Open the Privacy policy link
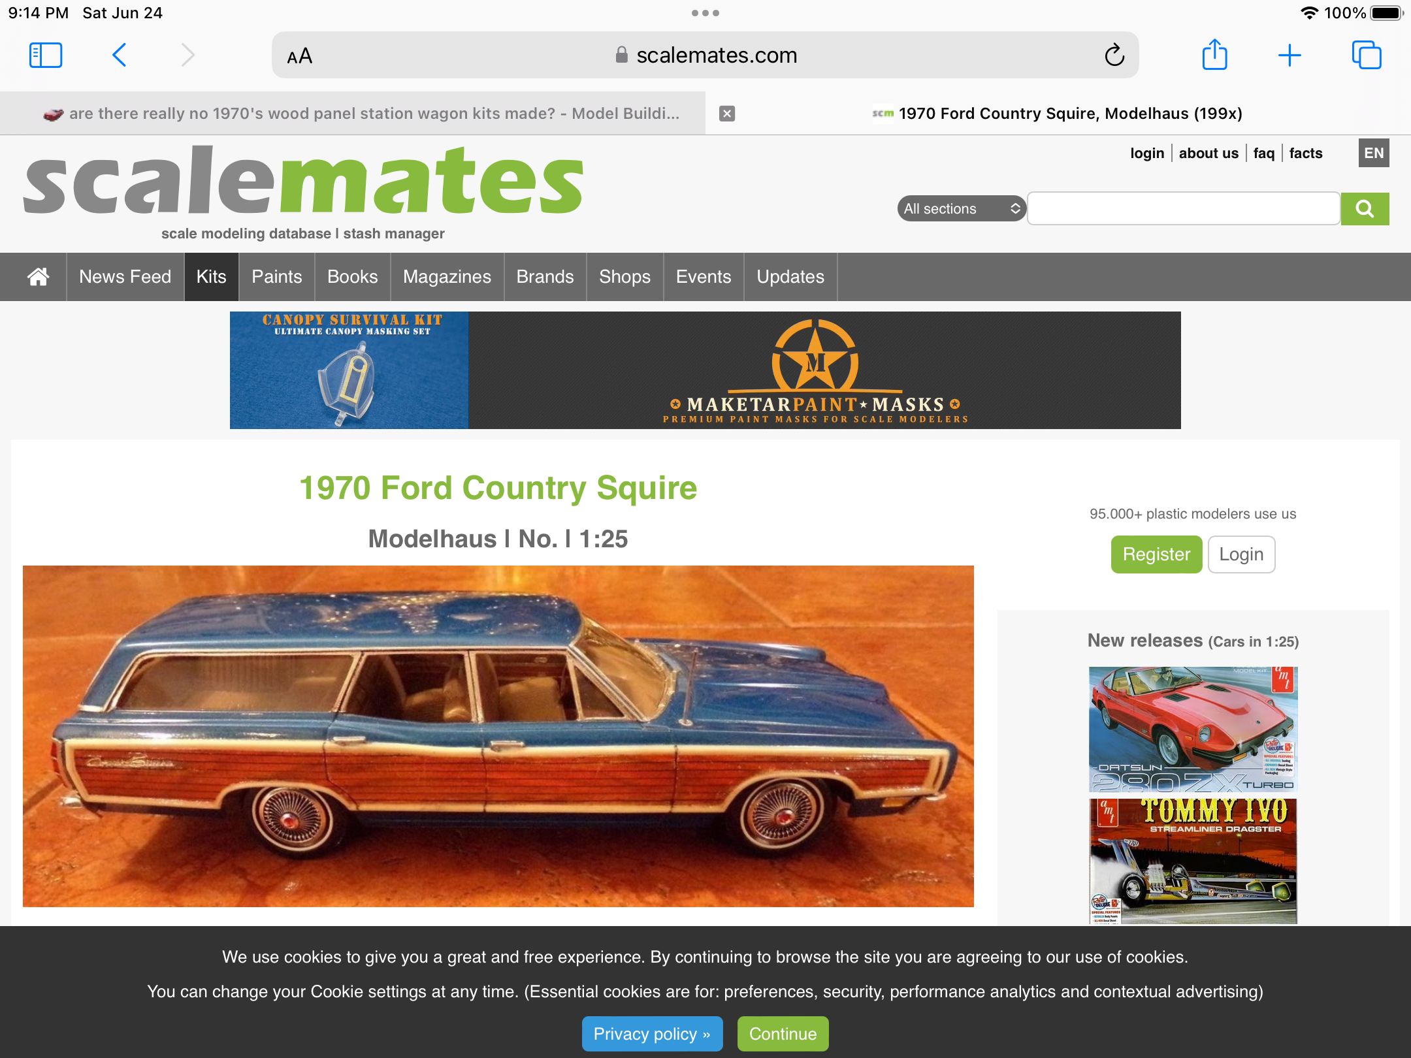Screen dimensions: 1411x1058 pyautogui.click(x=652, y=1034)
